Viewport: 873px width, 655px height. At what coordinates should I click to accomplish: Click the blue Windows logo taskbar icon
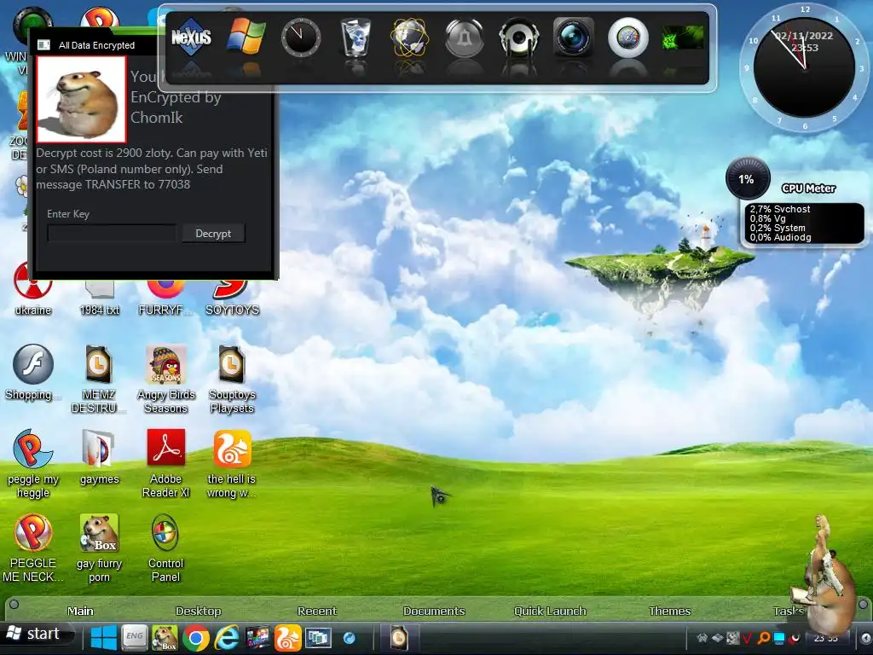(103, 637)
